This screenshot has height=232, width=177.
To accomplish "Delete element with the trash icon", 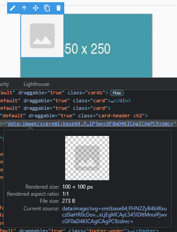I will [59, 8].
